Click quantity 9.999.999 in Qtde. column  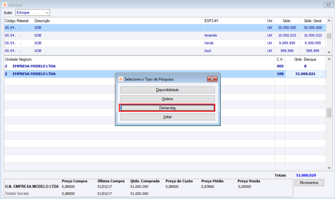pyautogui.click(x=287, y=43)
